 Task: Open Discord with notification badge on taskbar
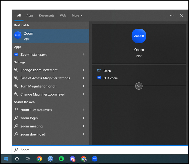coord(72,159)
